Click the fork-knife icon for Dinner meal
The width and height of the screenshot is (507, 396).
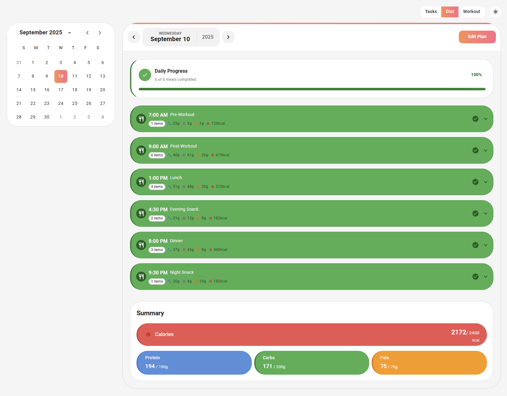tap(141, 245)
